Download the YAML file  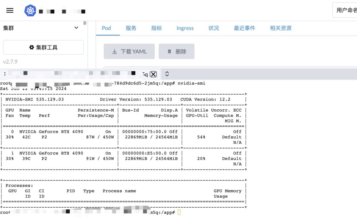tap(129, 51)
